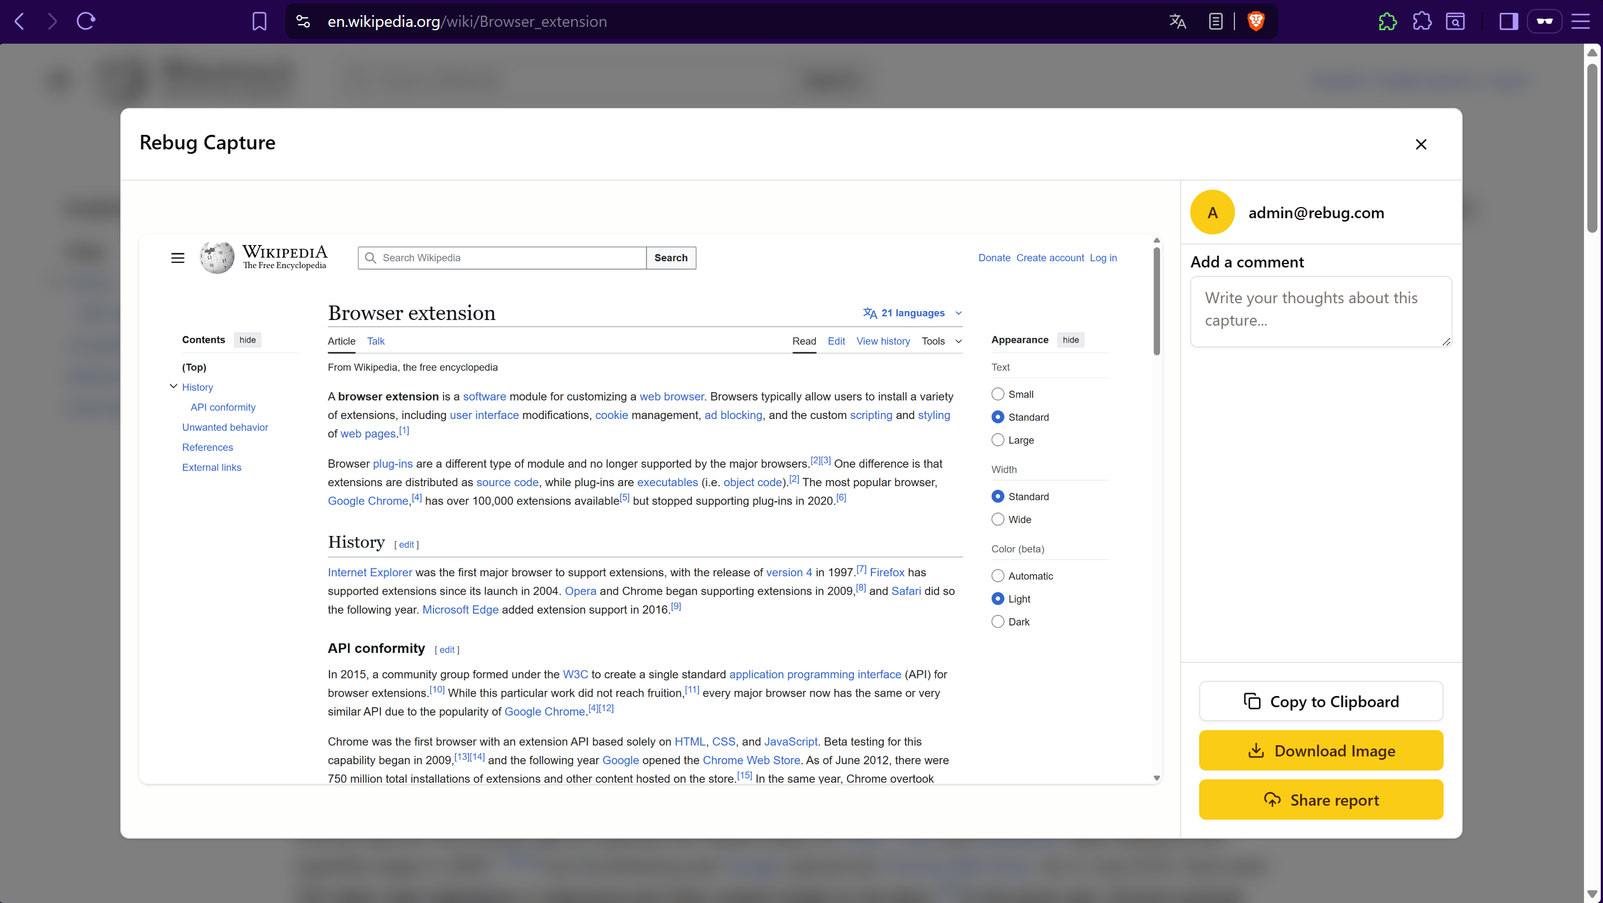Select Large text size

(997, 440)
